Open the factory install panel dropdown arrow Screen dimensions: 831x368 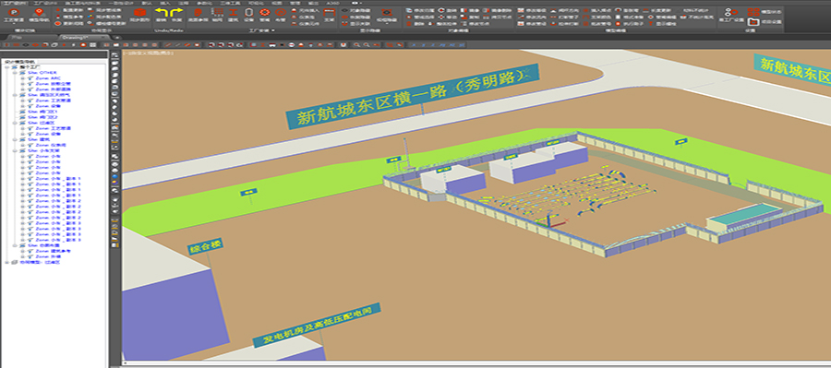click(273, 30)
